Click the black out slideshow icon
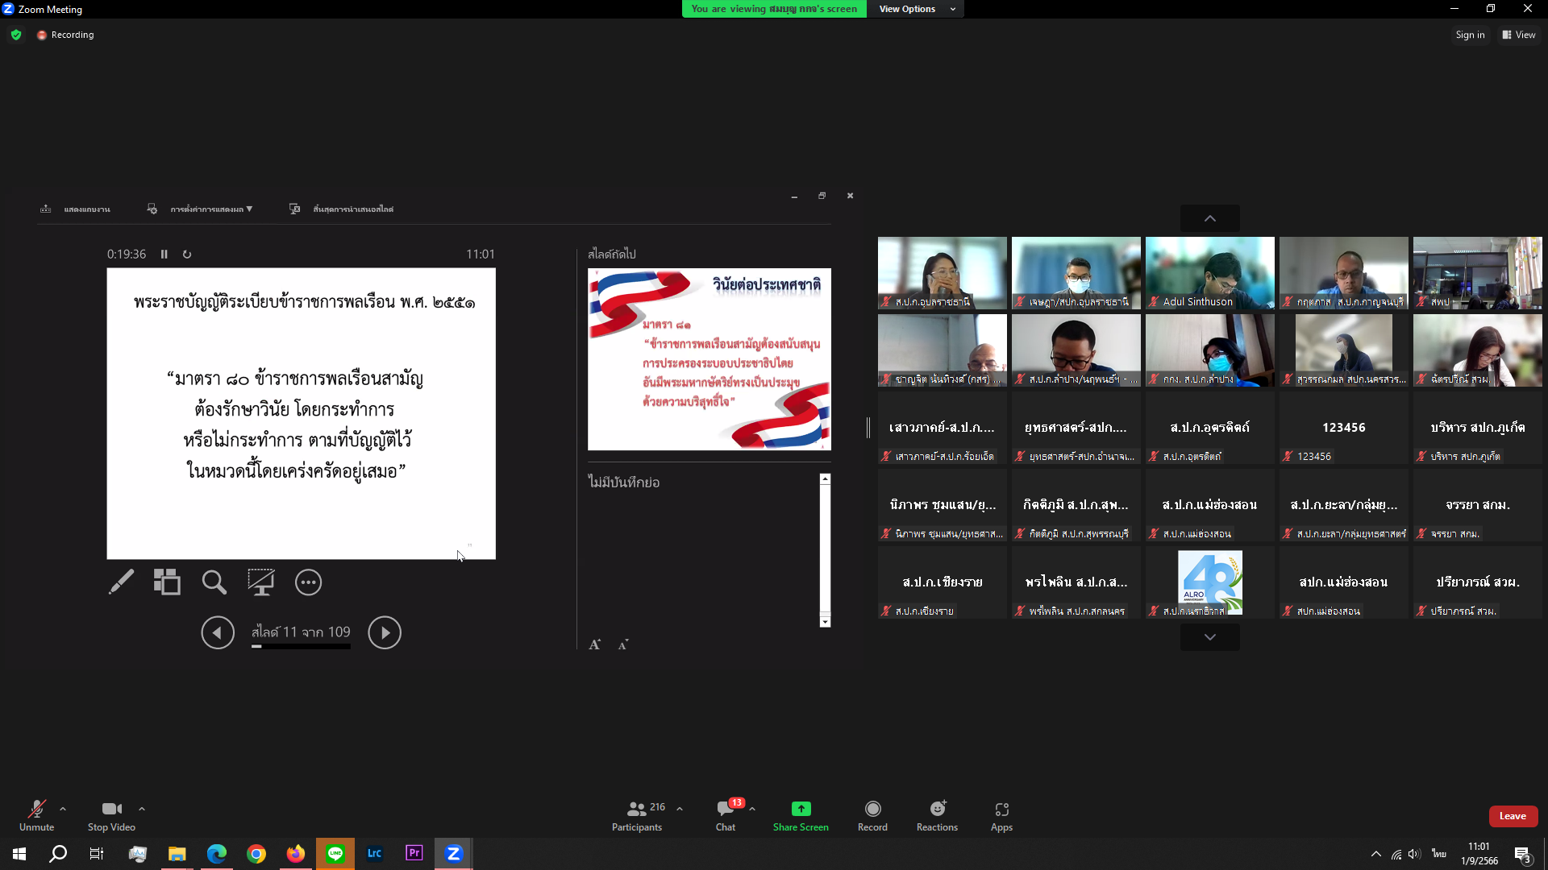The width and height of the screenshot is (1548, 870). 261,582
